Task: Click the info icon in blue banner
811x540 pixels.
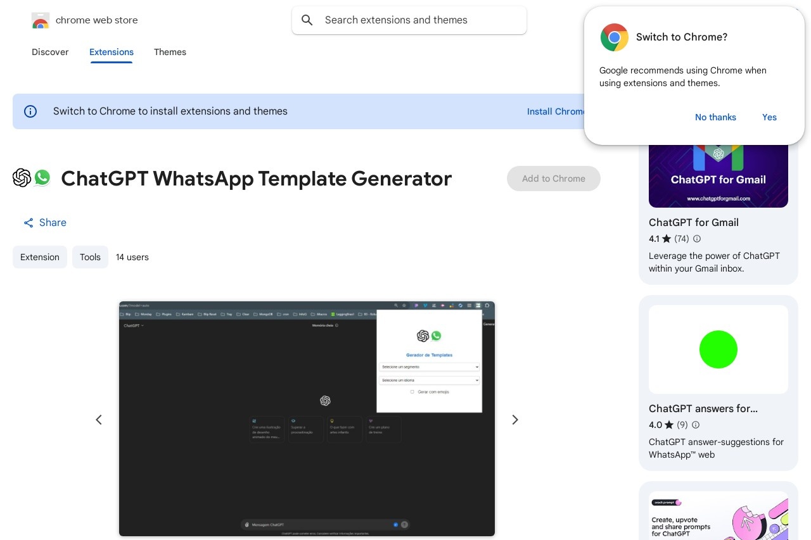Action: pyautogui.click(x=30, y=111)
